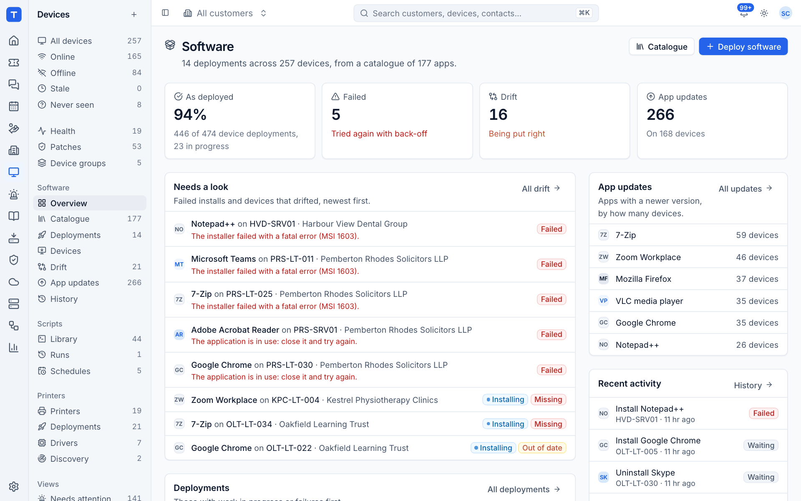Open Drift in sidebar

[x=90, y=267]
